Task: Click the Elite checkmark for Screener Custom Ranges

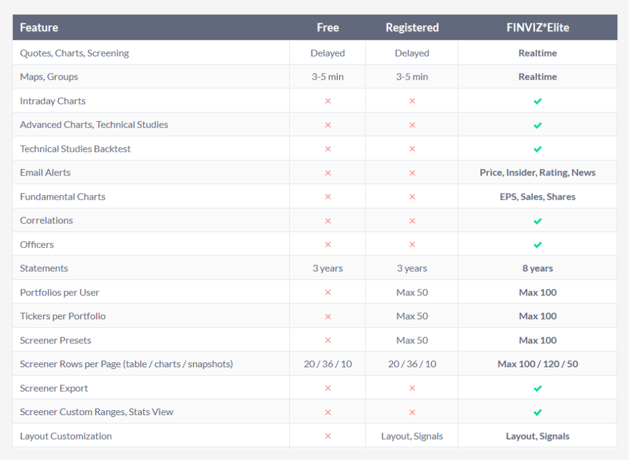Action: 537,412
